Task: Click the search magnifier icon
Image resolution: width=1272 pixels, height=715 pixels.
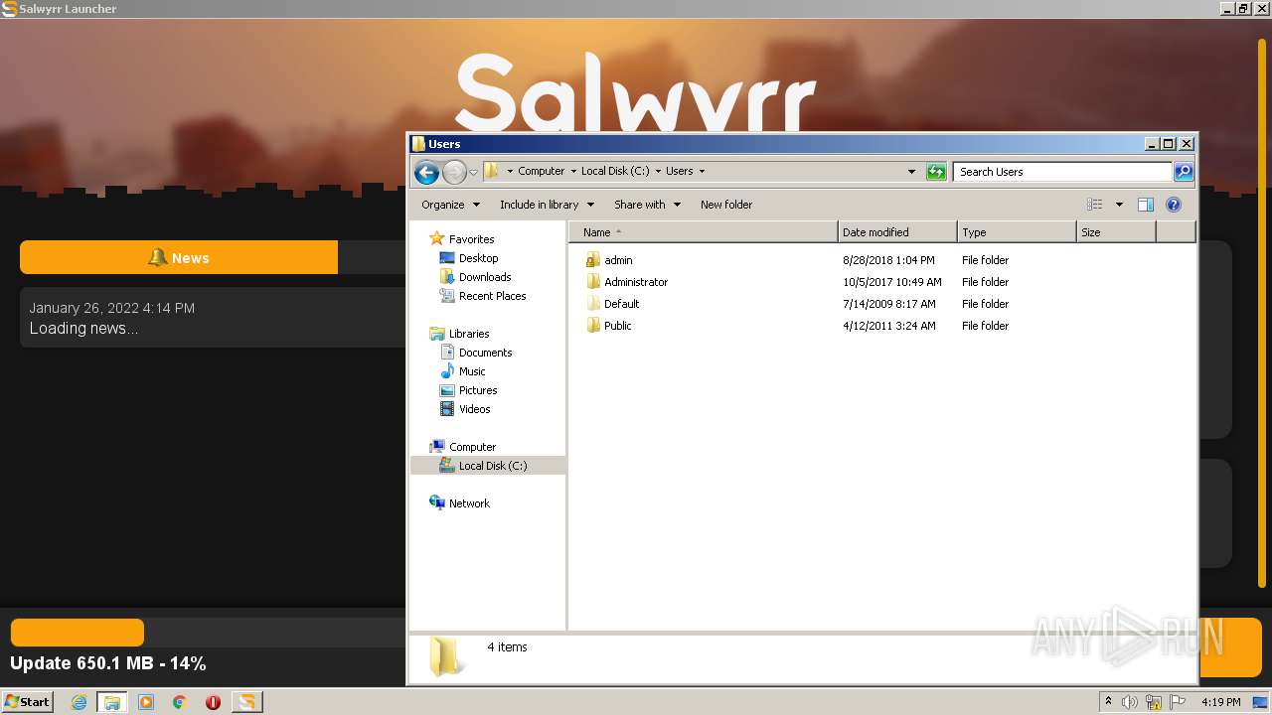Action: (1183, 172)
